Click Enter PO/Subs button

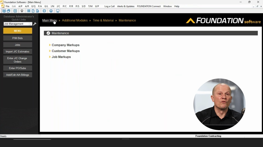click(18, 68)
